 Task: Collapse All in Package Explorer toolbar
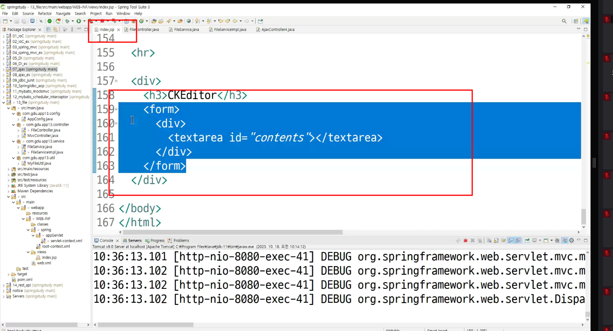(48, 29)
